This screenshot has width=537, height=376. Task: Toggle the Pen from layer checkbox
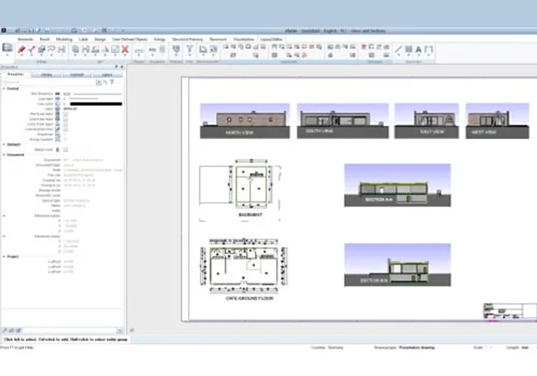65,114
